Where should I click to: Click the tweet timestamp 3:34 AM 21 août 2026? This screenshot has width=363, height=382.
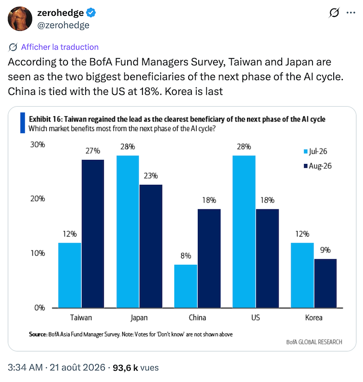tap(56, 367)
